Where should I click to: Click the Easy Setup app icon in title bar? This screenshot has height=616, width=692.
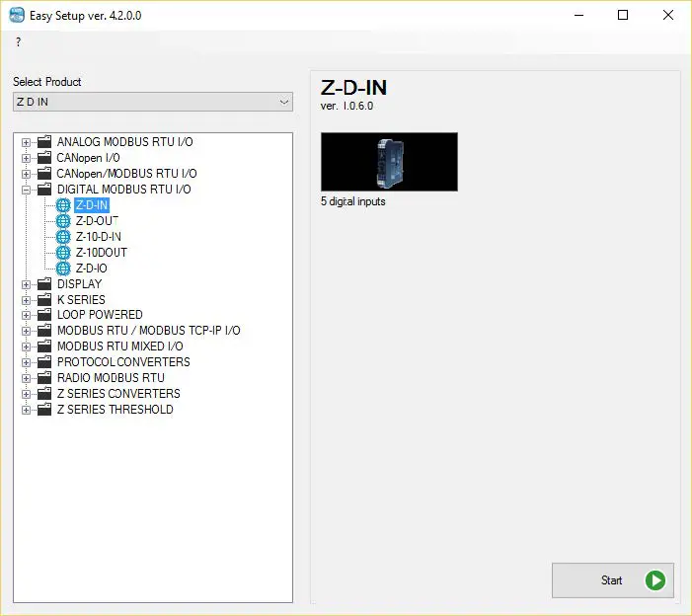point(17,15)
